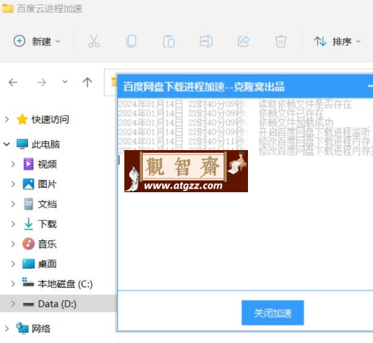Open recent locations chevron dropdown

(x=65, y=82)
